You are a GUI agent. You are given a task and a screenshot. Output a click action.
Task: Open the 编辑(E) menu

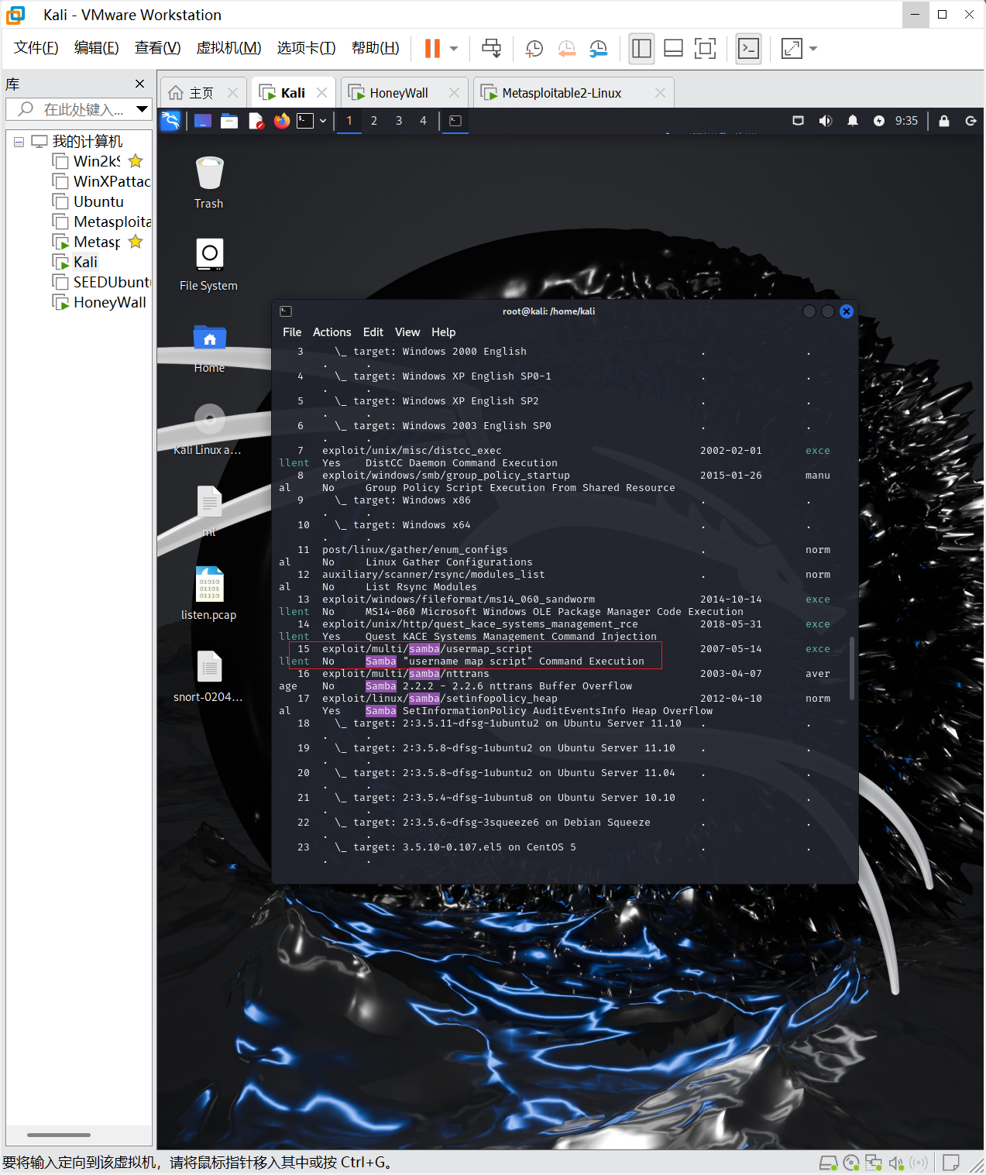point(97,48)
